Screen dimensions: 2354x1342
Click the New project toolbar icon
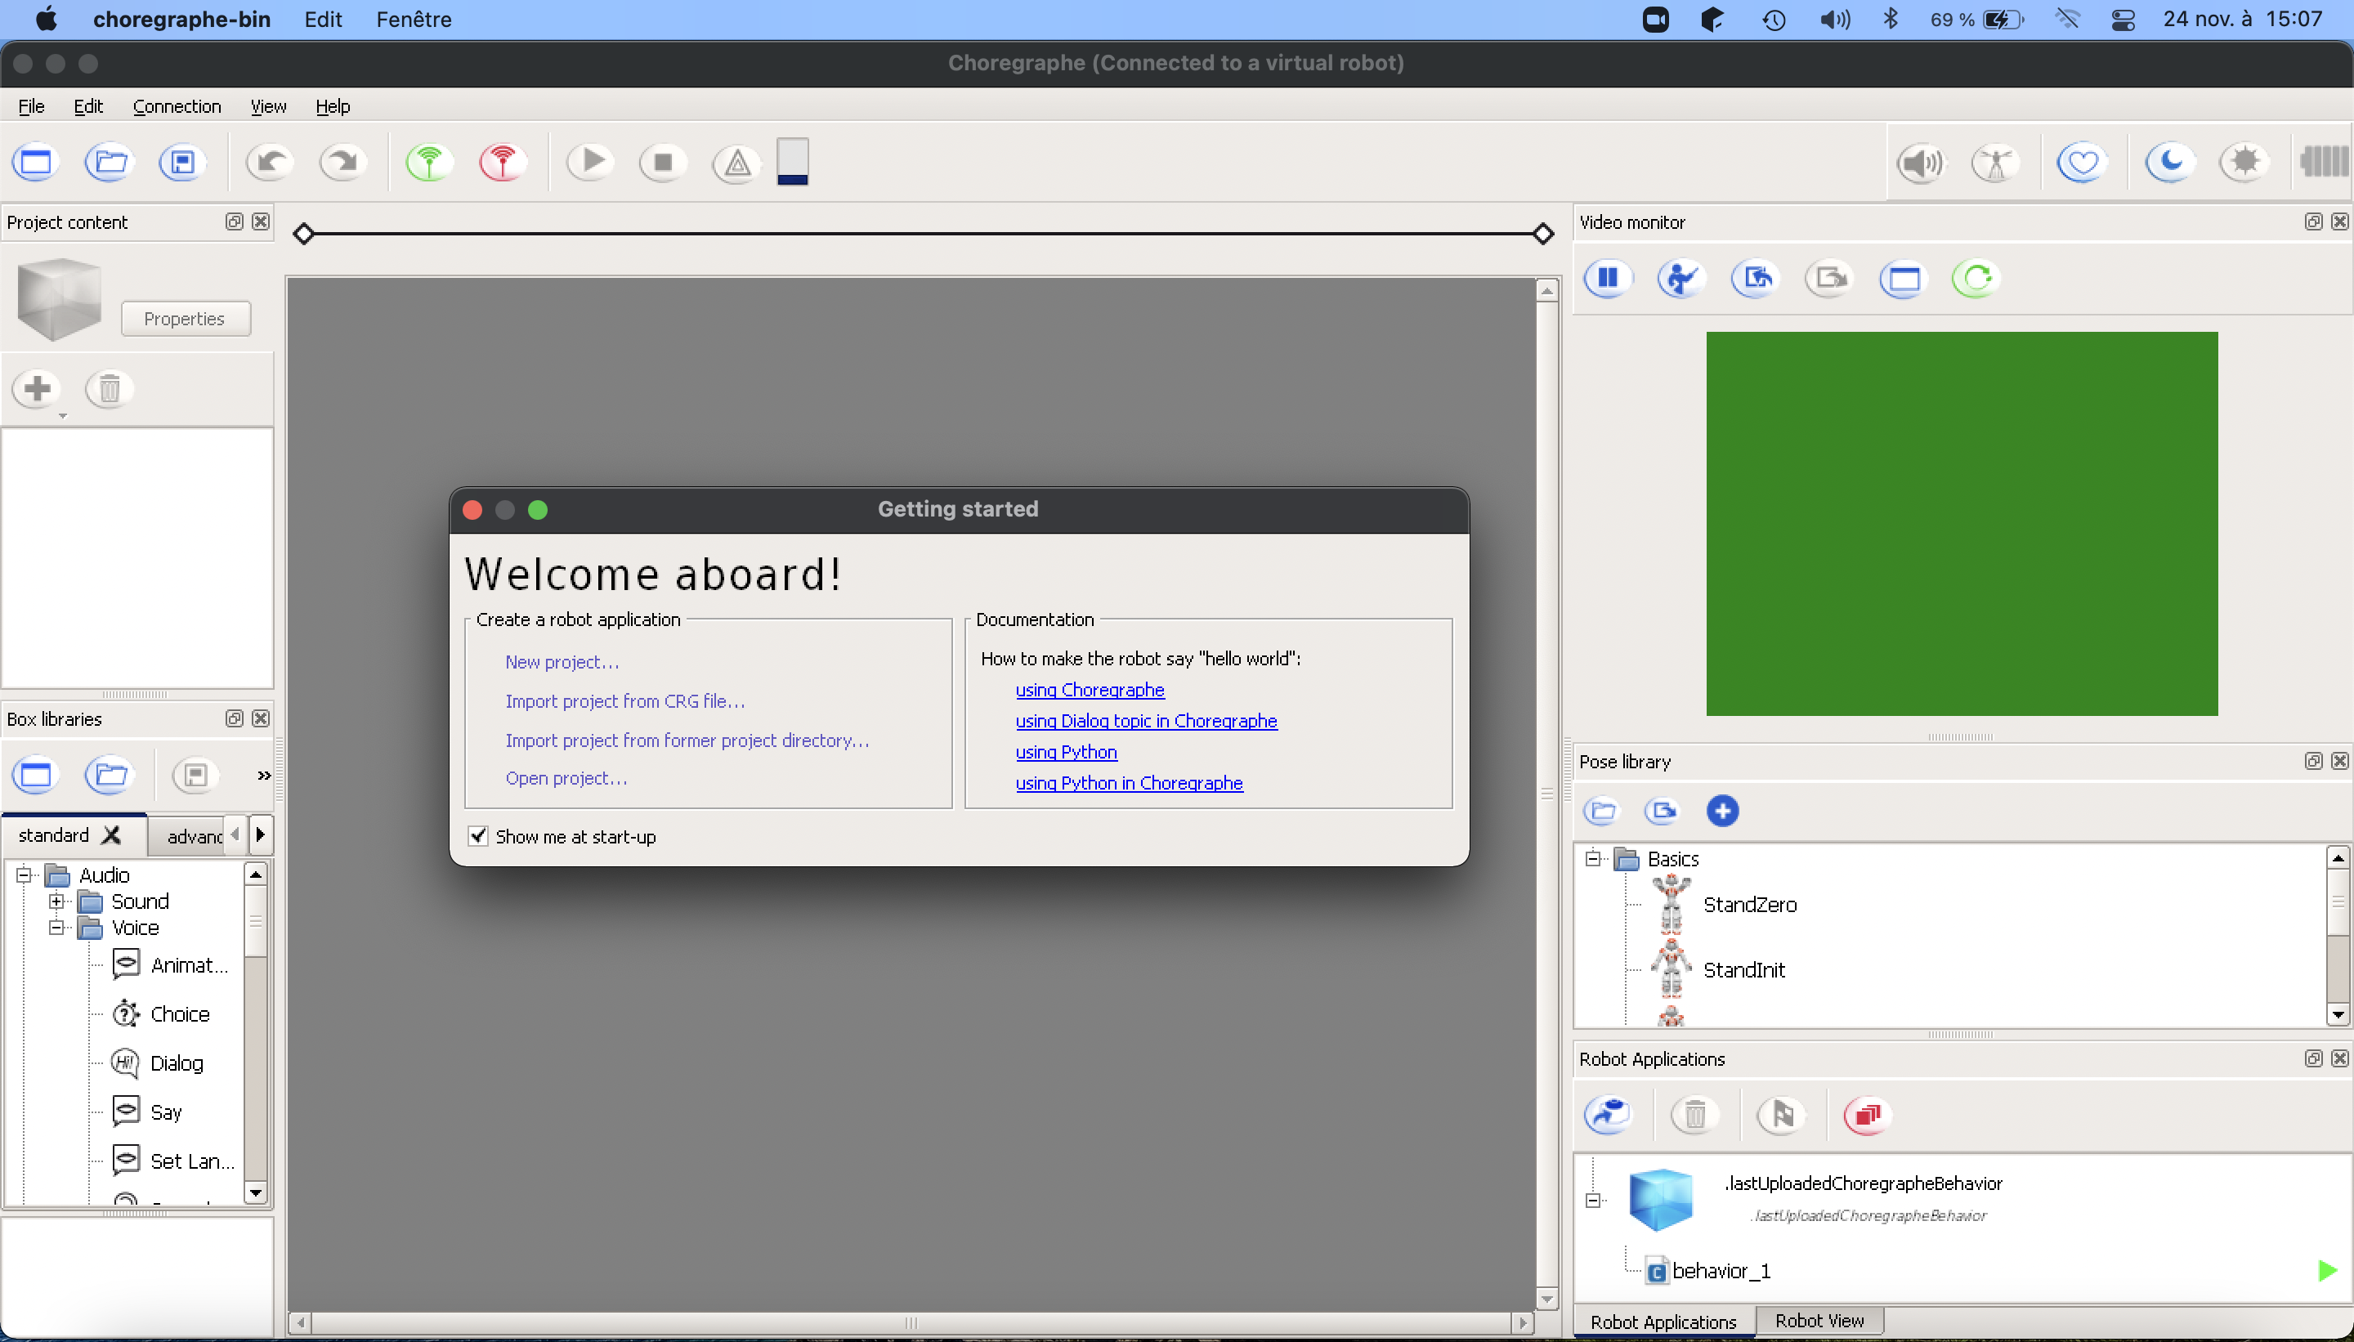coord(36,163)
